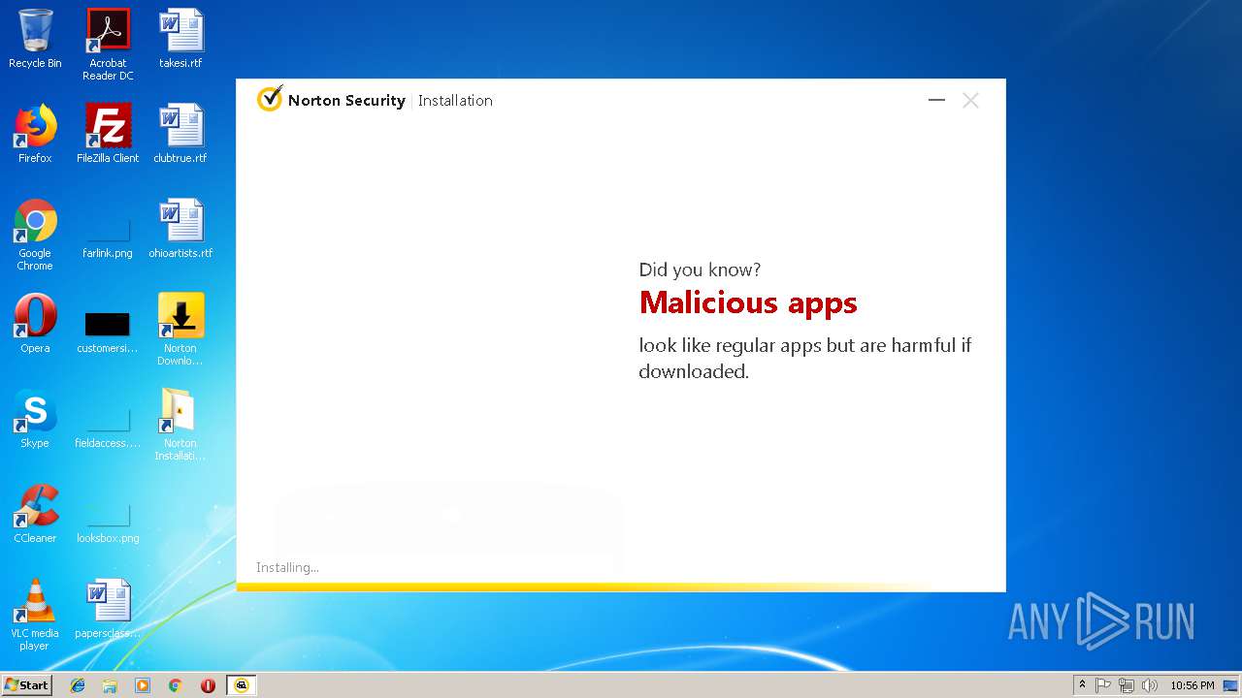Open clubtrue.rtf file
This screenshot has height=698, width=1242.
pos(180,134)
